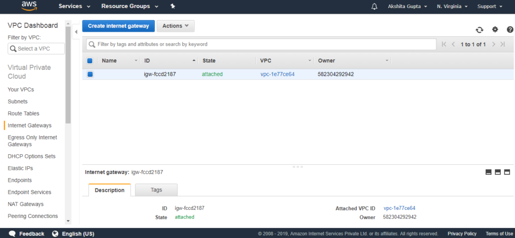515x238 pixels.
Task: Open the VPC Dashboard link
Action: pyautogui.click(x=33, y=25)
